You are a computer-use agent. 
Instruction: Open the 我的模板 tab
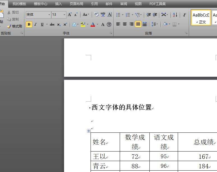(x=19, y=4)
